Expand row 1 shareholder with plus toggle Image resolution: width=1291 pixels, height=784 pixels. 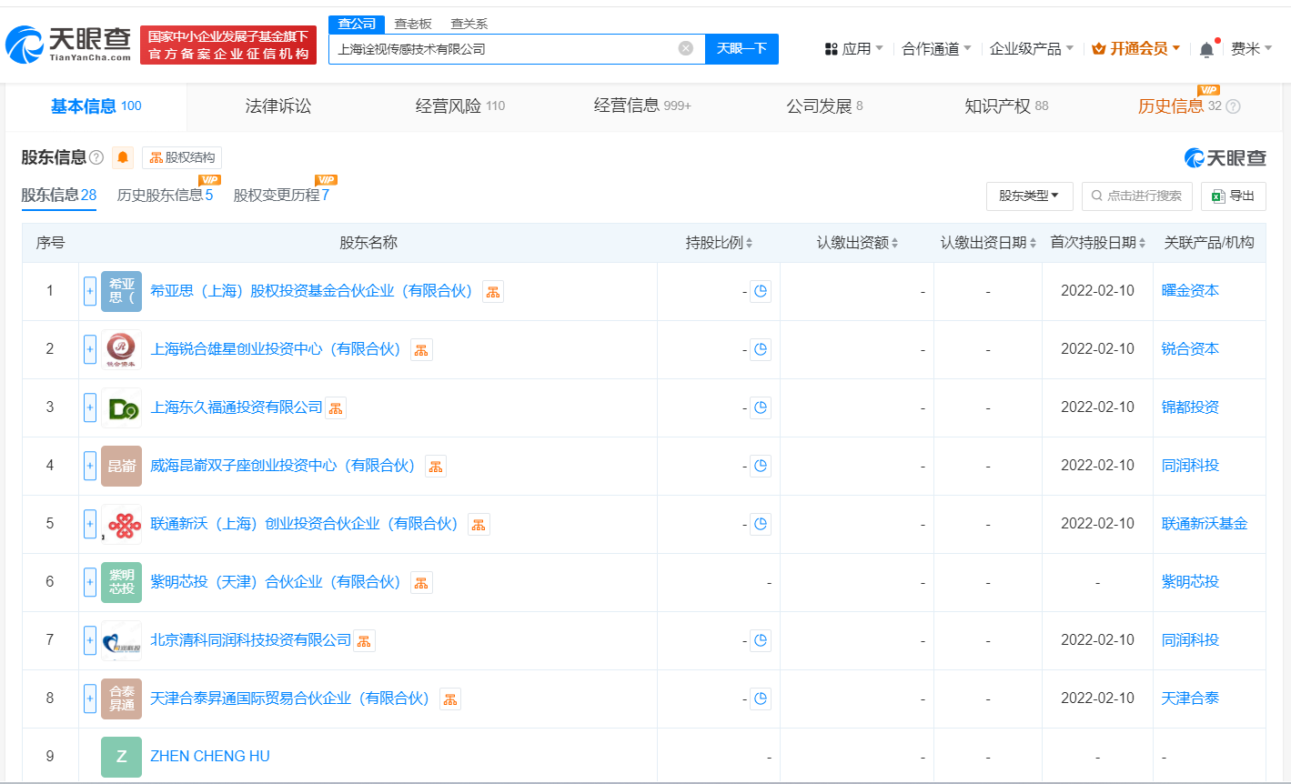[x=90, y=292]
